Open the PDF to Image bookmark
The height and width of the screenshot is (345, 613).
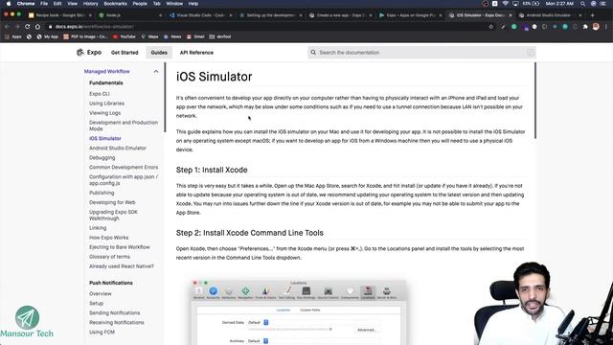pyautogui.click(x=85, y=36)
